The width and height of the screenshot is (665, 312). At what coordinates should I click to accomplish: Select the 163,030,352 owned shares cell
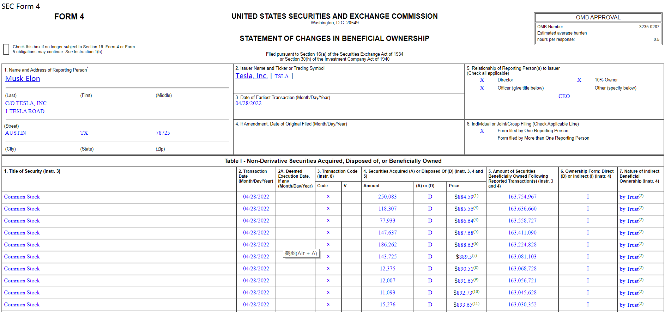tap(522, 305)
